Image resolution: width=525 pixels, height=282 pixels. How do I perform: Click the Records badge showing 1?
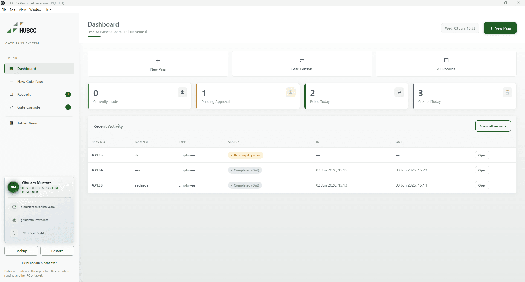pyautogui.click(x=68, y=94)
